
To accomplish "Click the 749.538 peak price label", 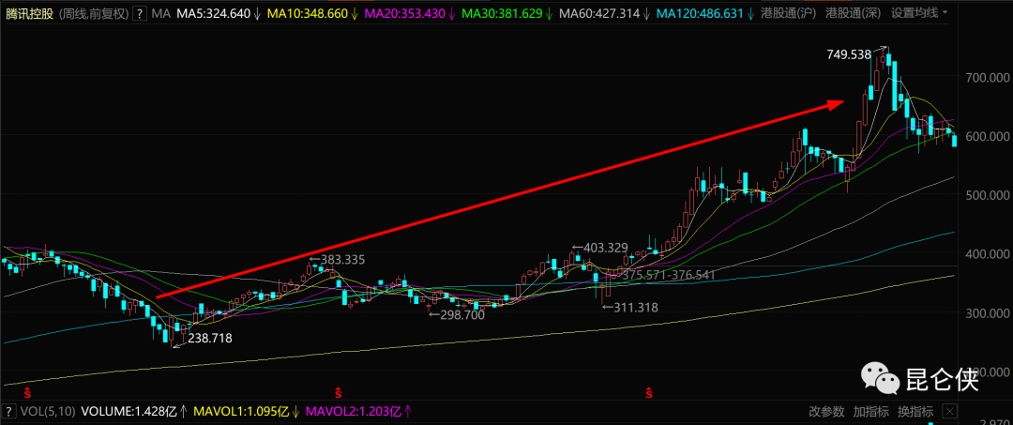I will pos(849,55).
